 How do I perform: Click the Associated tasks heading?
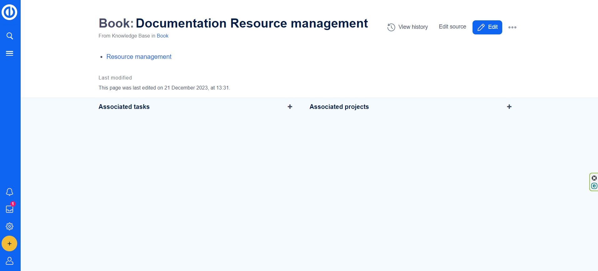[x=124, y=107]
